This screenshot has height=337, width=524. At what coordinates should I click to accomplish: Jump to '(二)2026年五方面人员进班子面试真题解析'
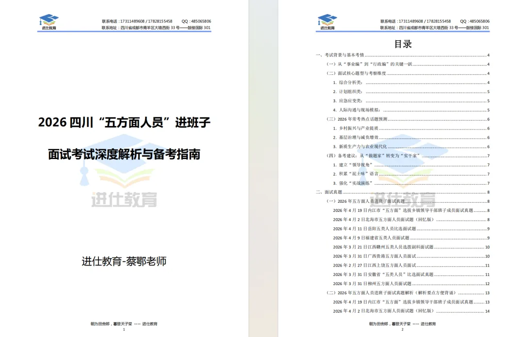[408, 293]
